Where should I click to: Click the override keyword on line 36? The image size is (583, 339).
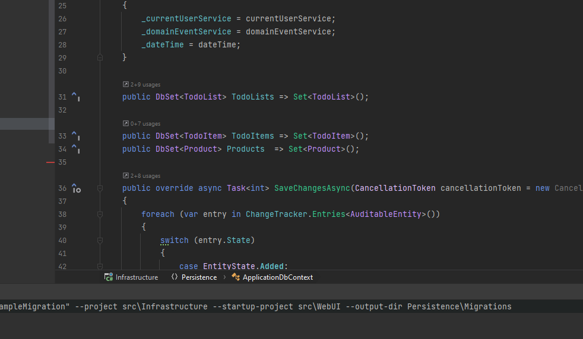tap(175, 188)
